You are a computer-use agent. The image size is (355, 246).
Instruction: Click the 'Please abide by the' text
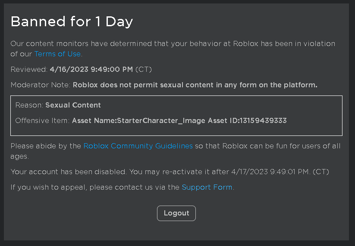click(46, 146)
